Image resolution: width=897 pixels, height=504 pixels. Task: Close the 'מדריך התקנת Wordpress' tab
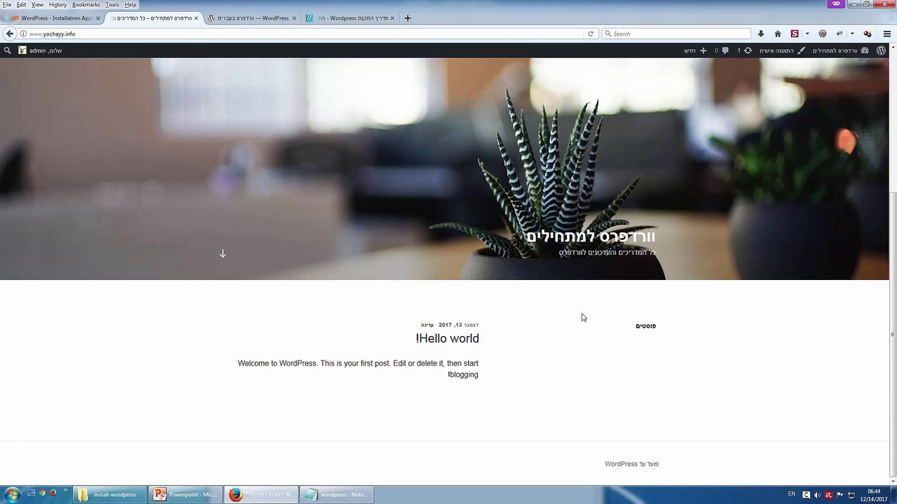392,18
